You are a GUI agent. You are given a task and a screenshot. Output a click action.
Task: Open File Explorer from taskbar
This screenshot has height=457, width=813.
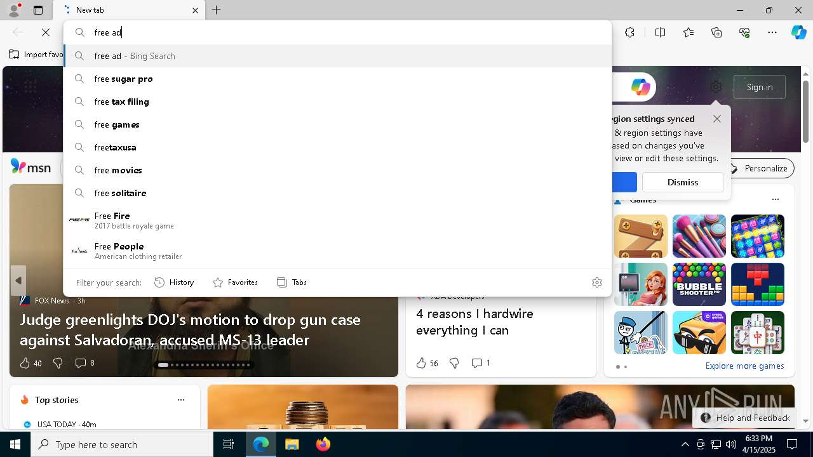coord(292,444)
